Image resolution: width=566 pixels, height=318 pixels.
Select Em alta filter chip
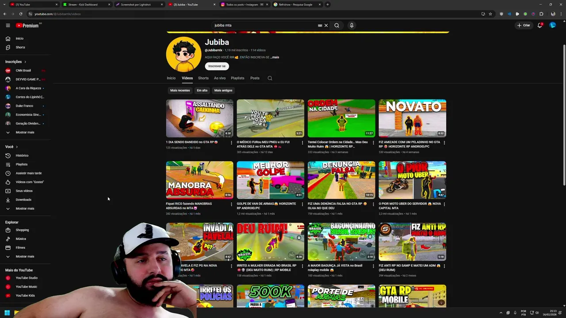point(202,90)
